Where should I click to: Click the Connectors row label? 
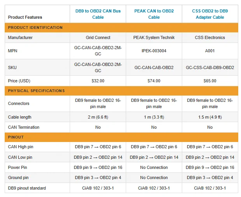19,103
